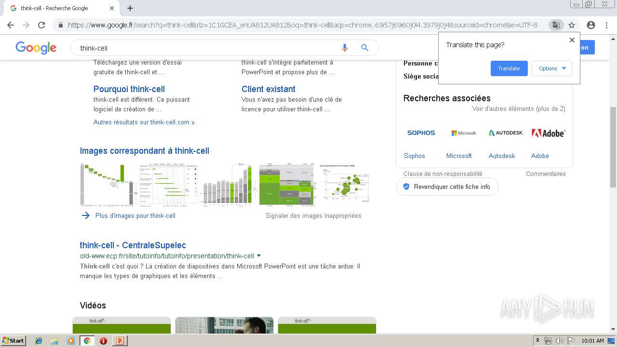The height and width of the screenshot is (347, 617).
Task: Click the middle video thumbnail with man
Action: click(x=224, y=325)
